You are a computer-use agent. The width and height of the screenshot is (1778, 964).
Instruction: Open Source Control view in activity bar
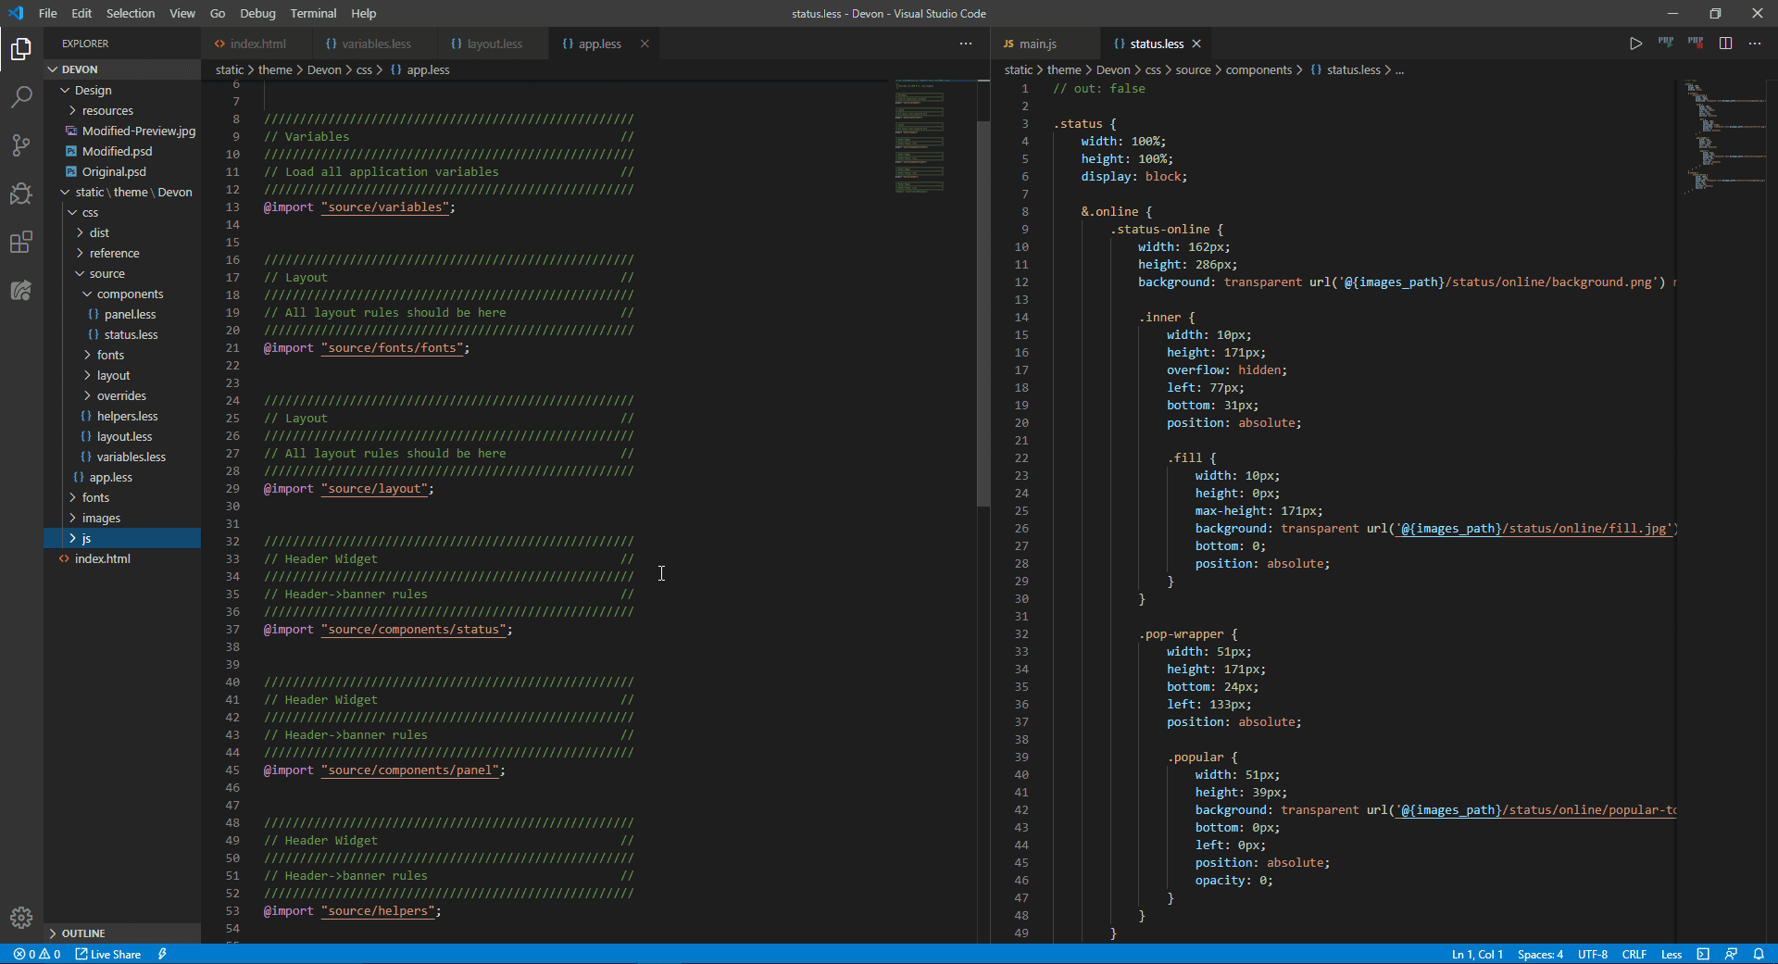coord(21,144)
